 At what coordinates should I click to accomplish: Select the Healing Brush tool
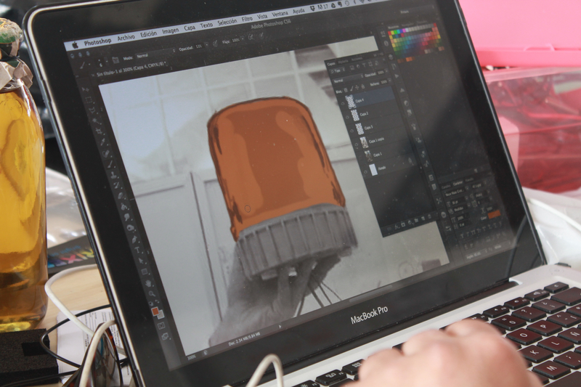pos(106,153)
